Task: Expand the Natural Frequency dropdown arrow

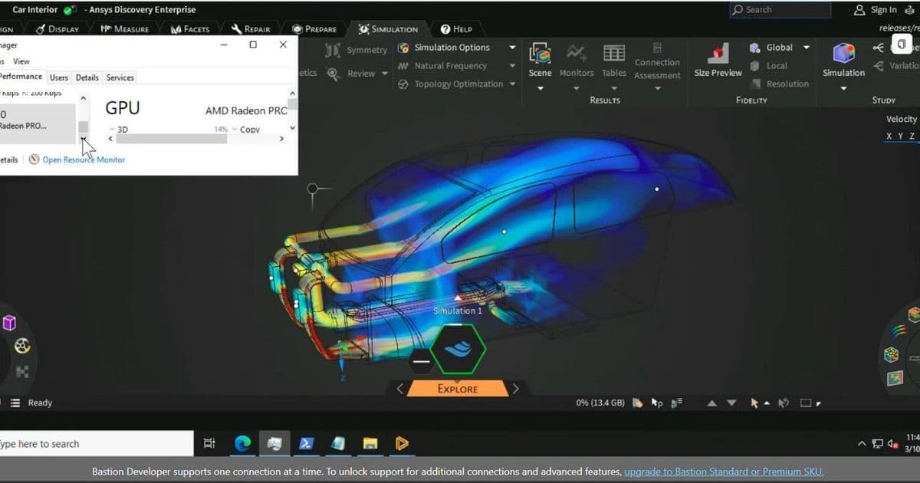Action: 512,66
